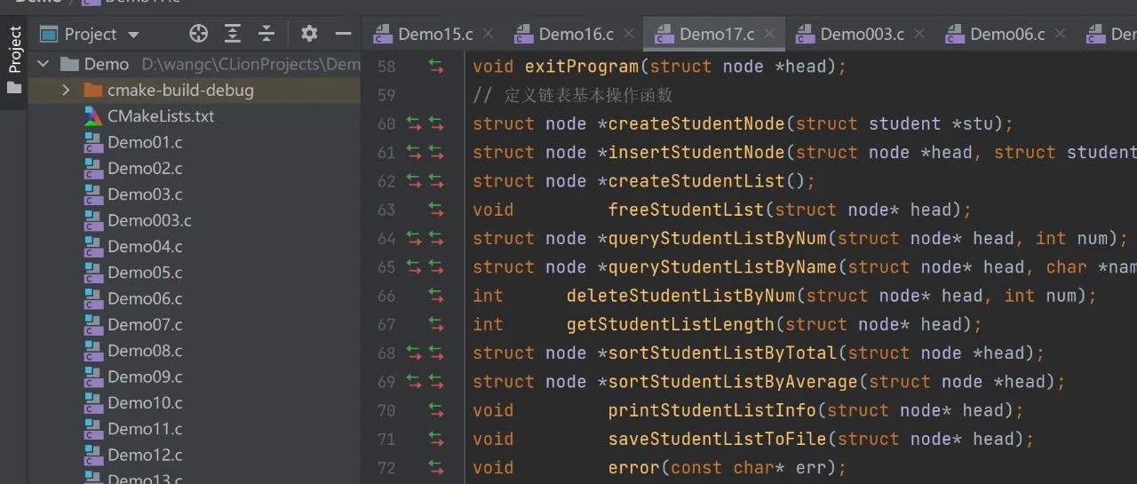1137x484 pixels.
Task: Collapse the Demo root folder
Action: tap(42, 64)
